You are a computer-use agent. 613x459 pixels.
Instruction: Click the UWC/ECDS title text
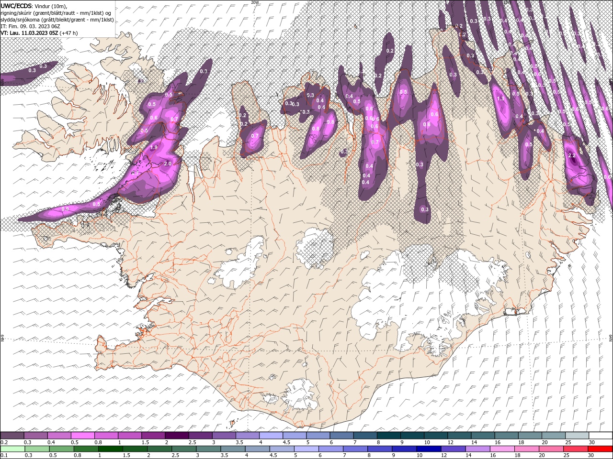click(16, 6)
